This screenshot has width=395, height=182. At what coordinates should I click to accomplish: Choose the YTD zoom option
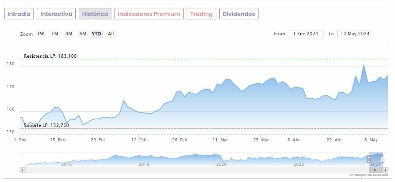click(x=97, y=34)
